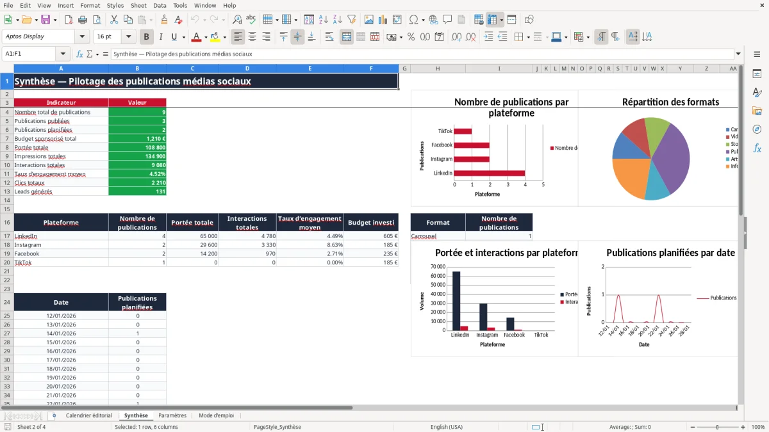Switch to Calendrier éditorial sheet tab
This screenshot has width=769, height=432.
[x=88, y=415]
